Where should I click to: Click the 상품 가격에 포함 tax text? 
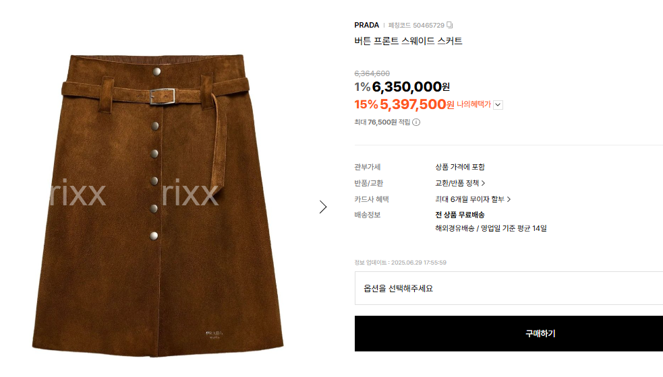tap(459, 167)
